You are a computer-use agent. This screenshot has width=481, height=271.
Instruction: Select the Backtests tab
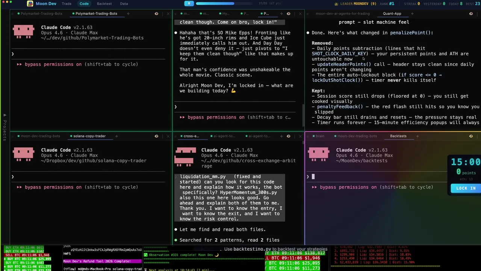pos(398,136)
